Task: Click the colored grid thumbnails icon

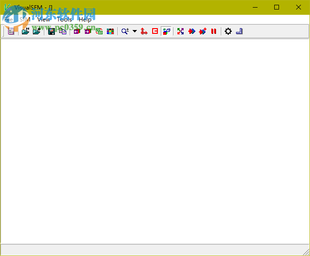Action: [x=110, y=31]
